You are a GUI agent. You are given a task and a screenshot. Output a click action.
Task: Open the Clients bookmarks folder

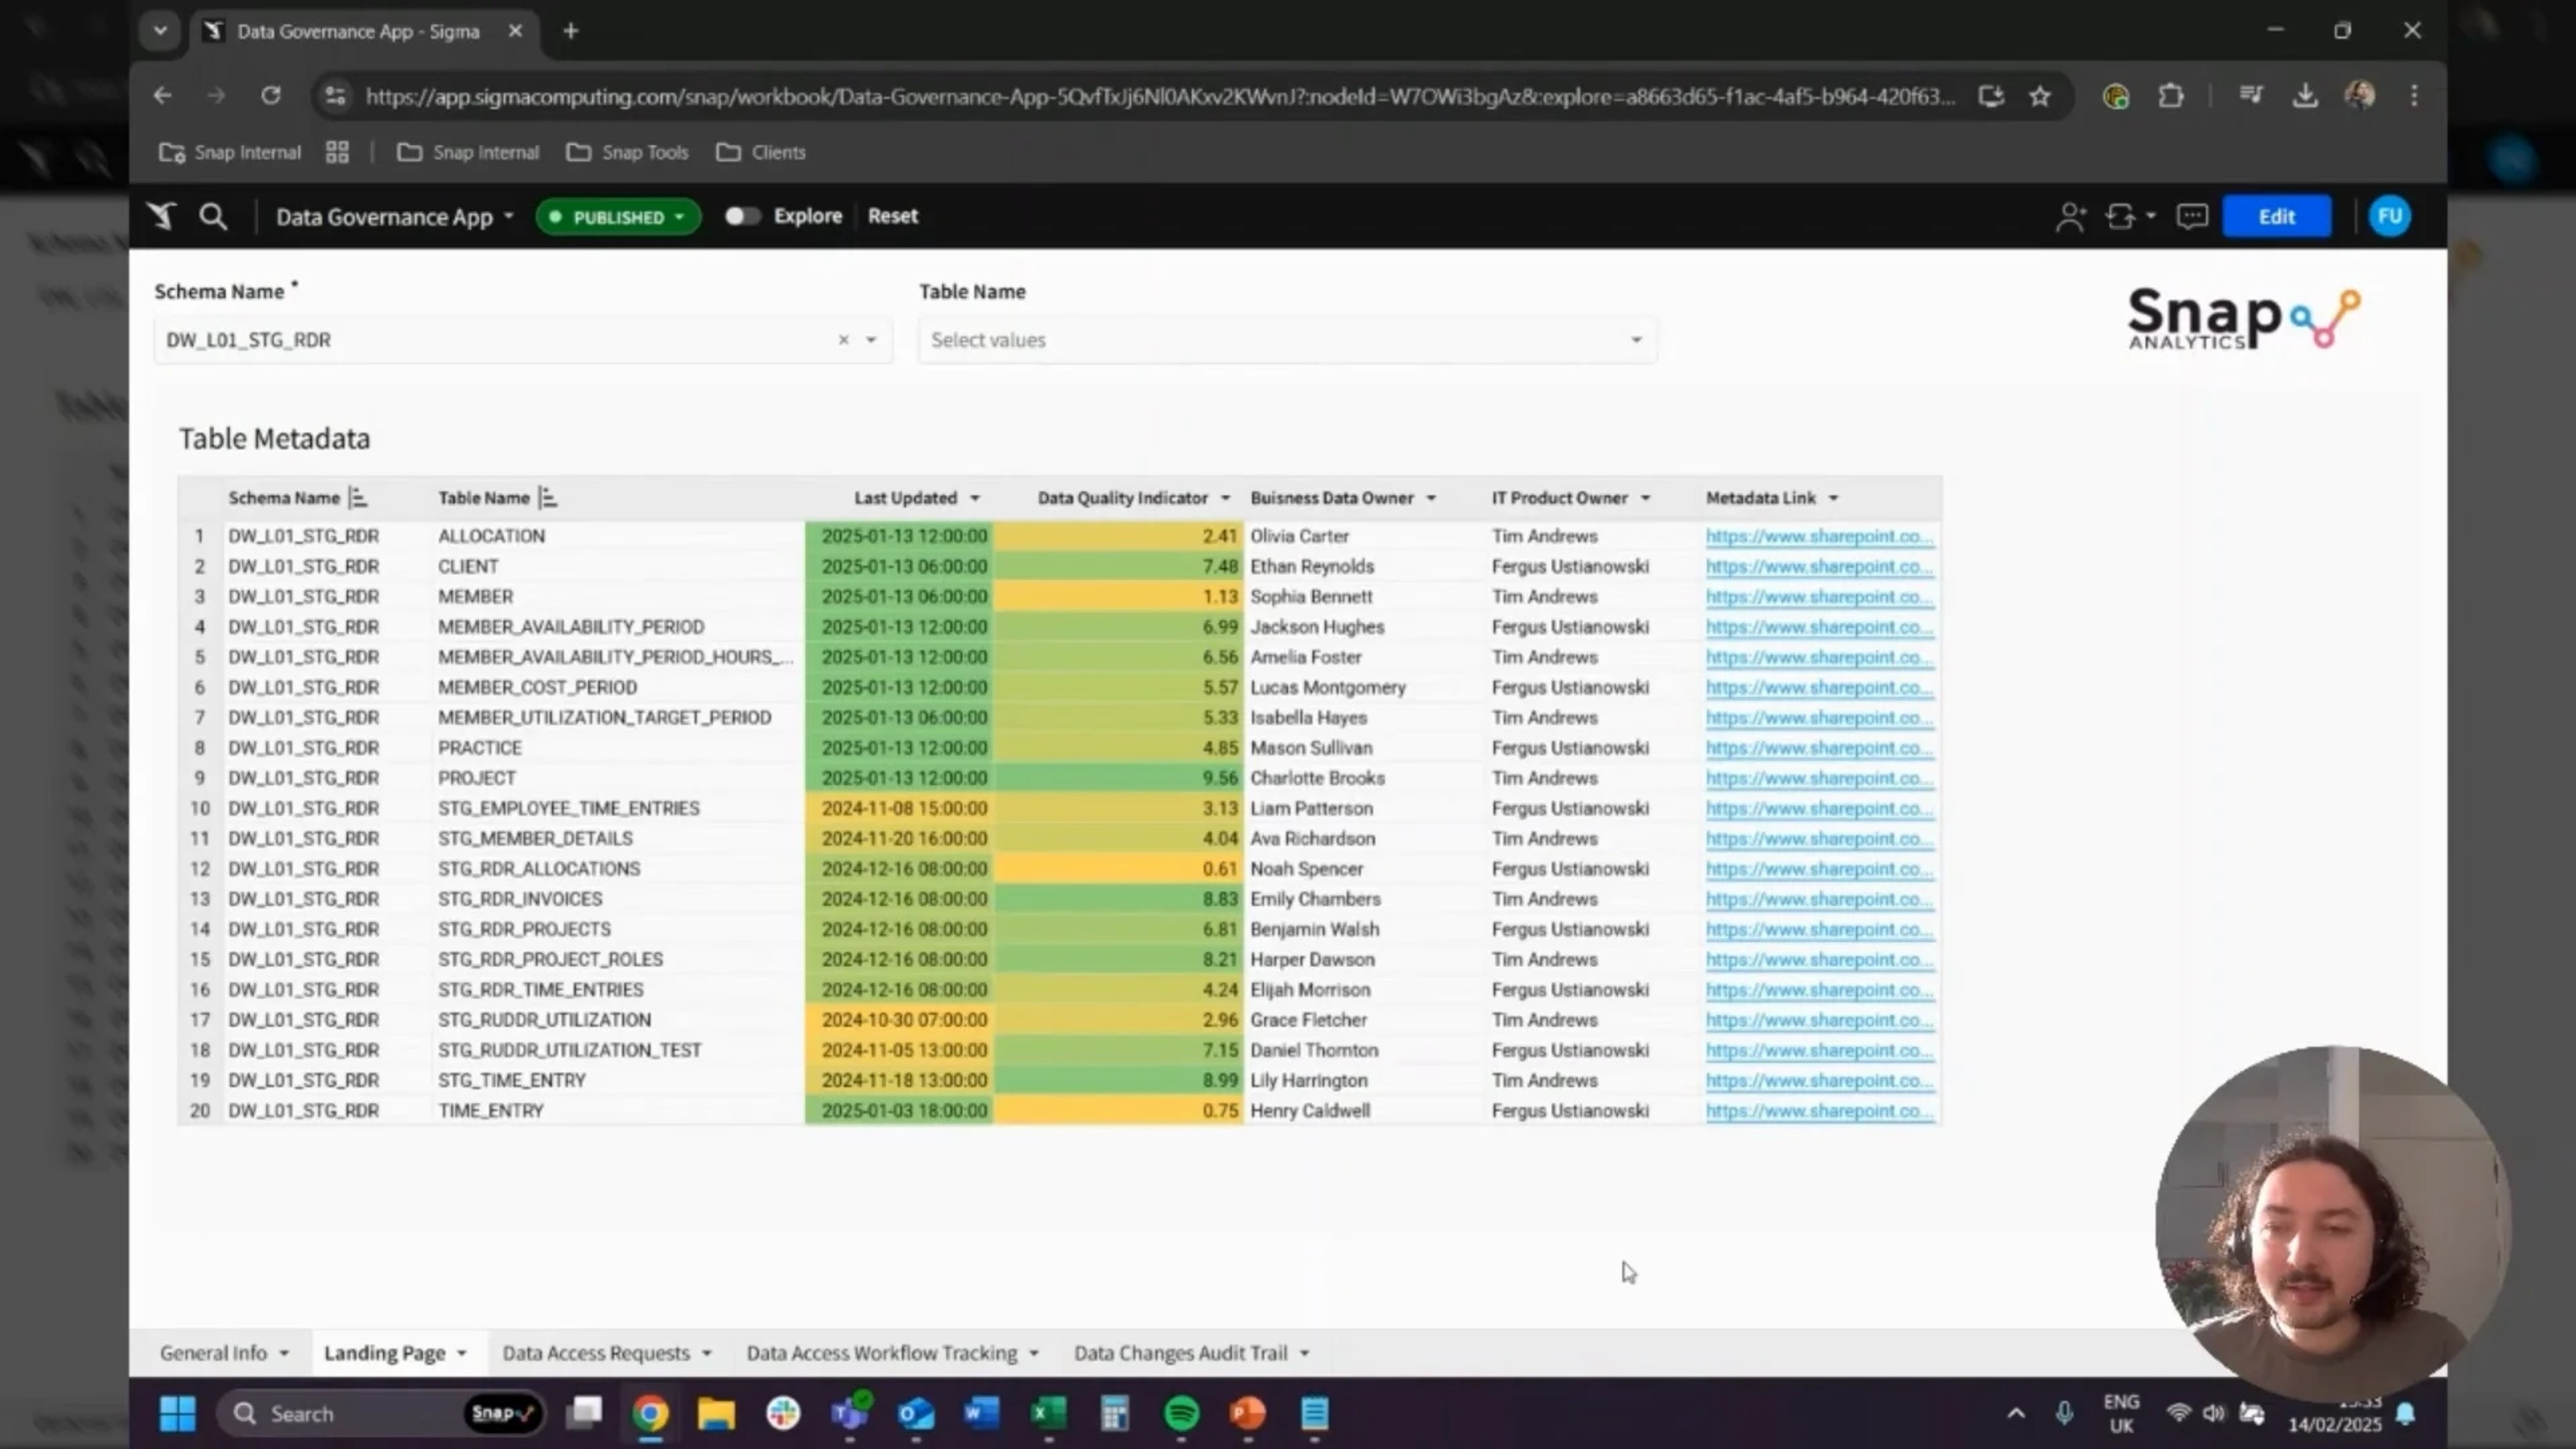pyautogui.click(x=760, y=152)
